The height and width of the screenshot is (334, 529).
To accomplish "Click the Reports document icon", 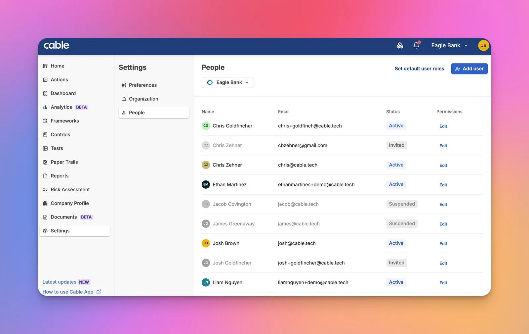I will (x=45, y=176).
